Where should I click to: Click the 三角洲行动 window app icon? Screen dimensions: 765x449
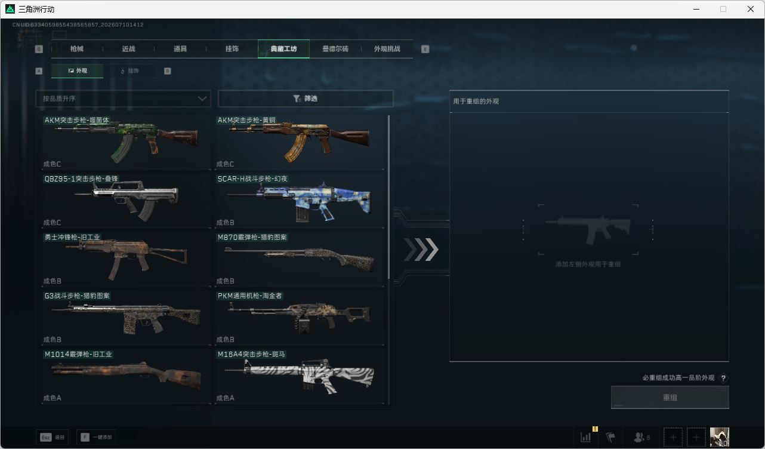(10, 9)
